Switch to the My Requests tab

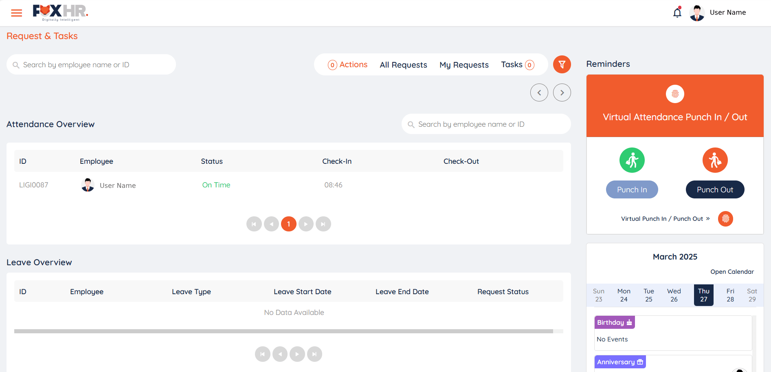click(x=464, y=65)
